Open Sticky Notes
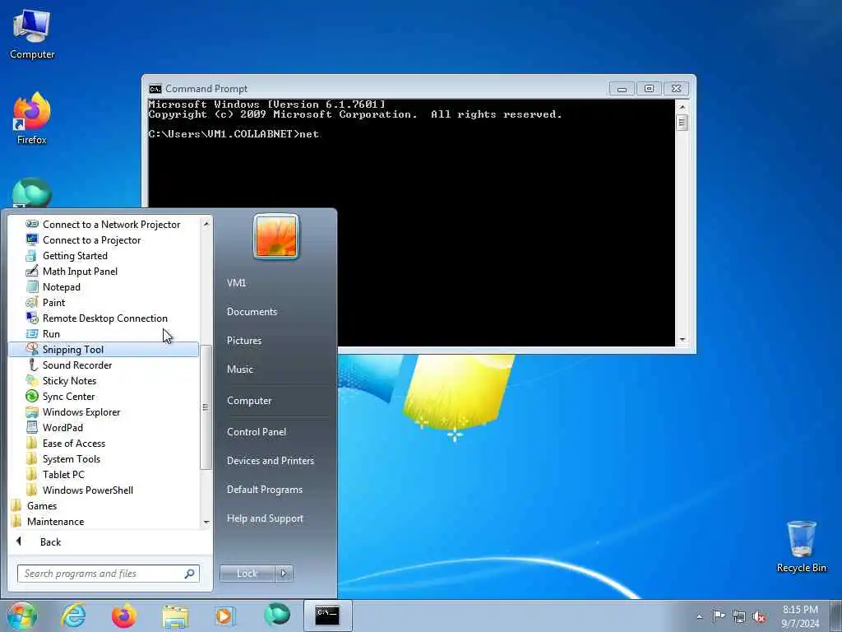The image size is (842, 632). (103, 380)
